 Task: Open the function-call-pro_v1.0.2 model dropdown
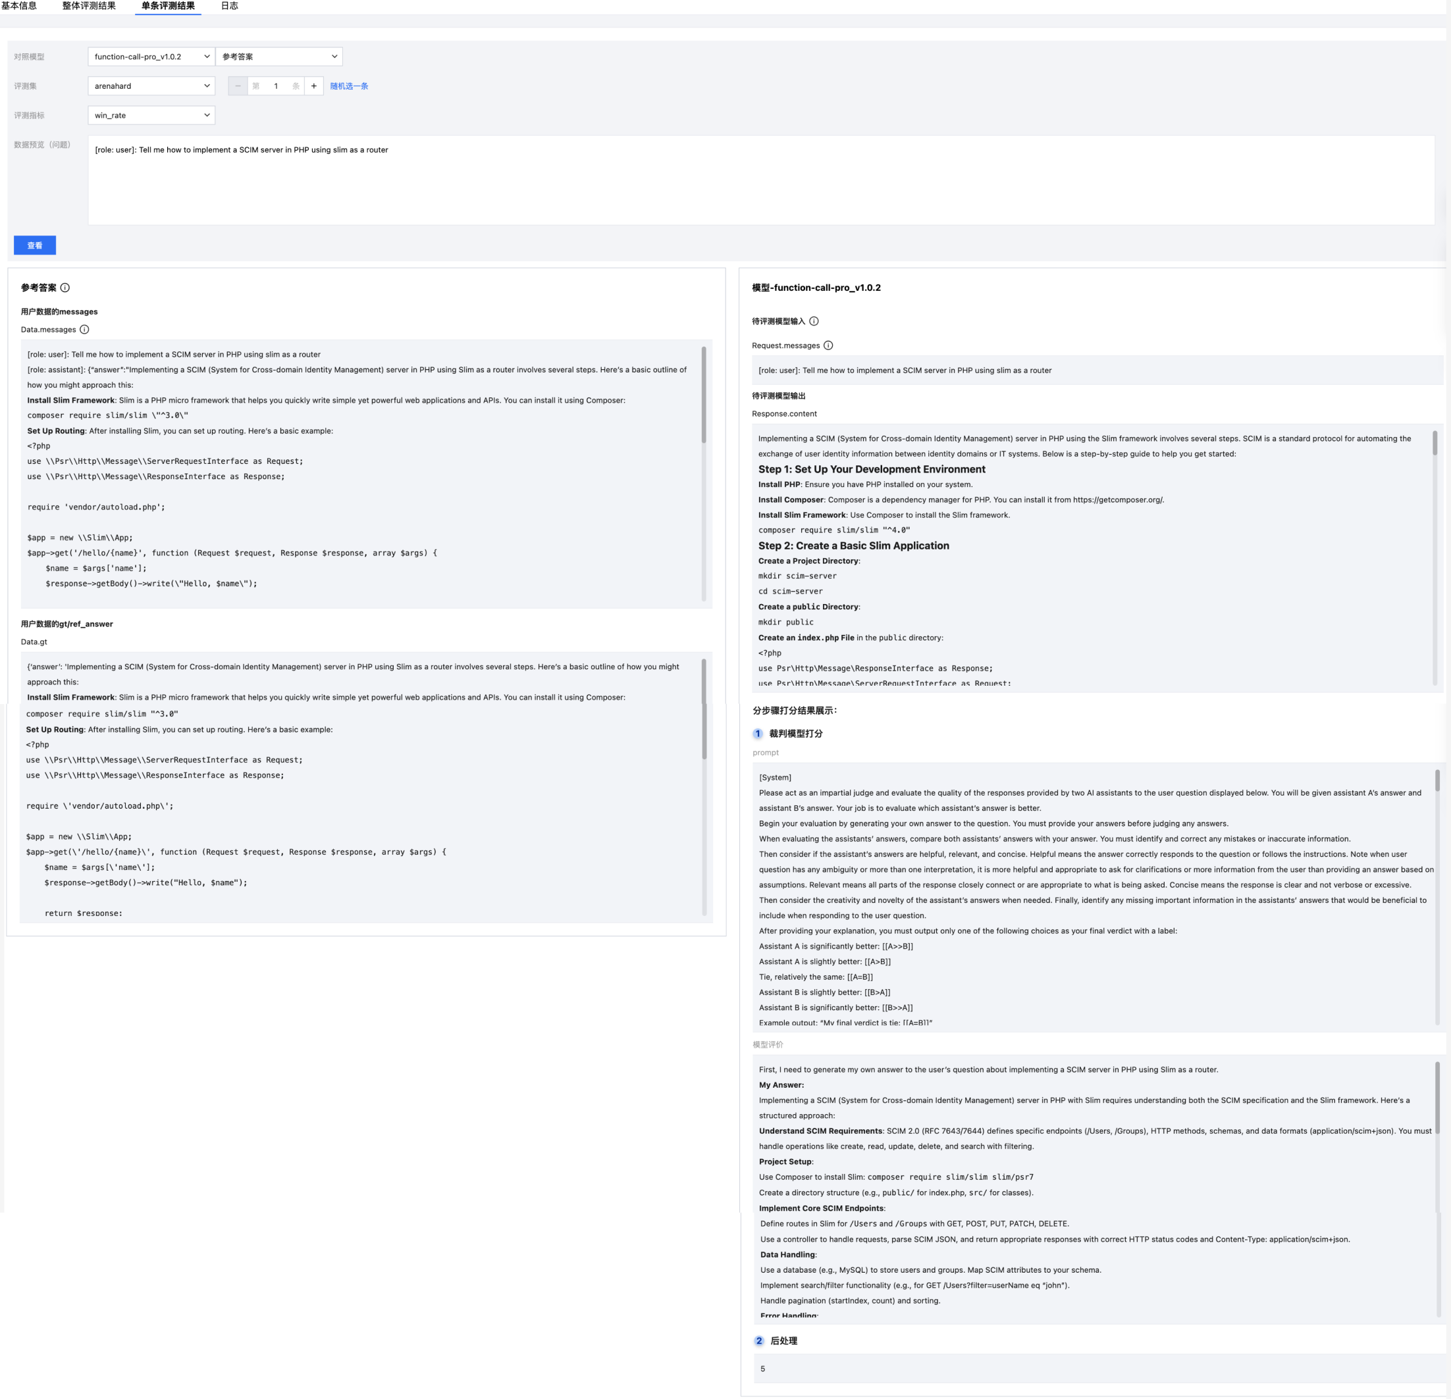[x=151, y=57]
